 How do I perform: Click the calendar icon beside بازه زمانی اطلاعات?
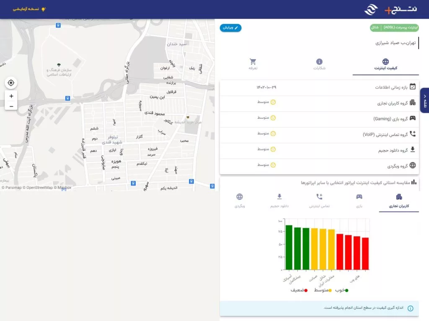pos(413,86)
